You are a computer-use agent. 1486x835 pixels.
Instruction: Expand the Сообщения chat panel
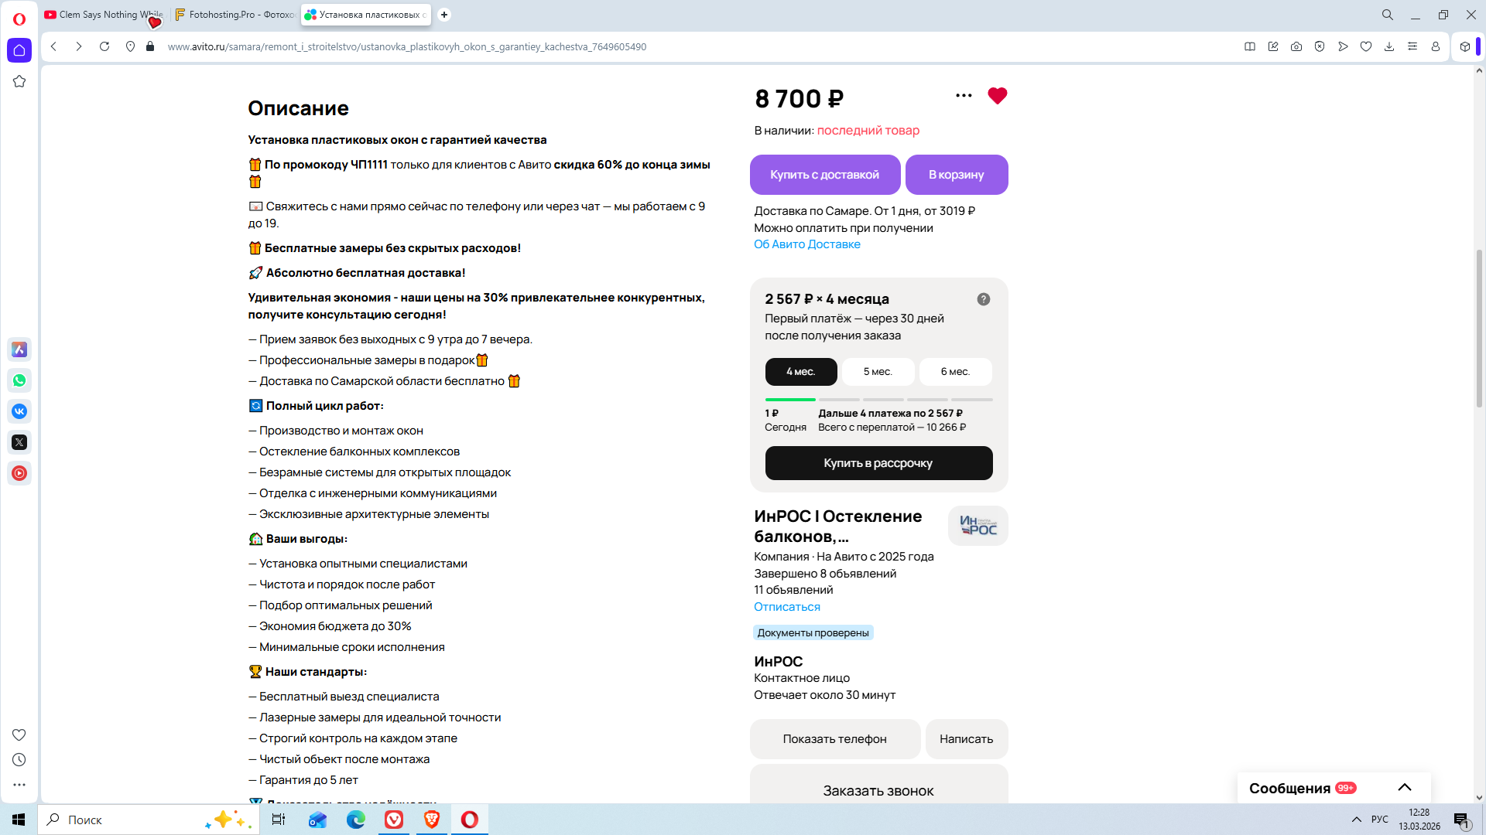(1405, 788)
